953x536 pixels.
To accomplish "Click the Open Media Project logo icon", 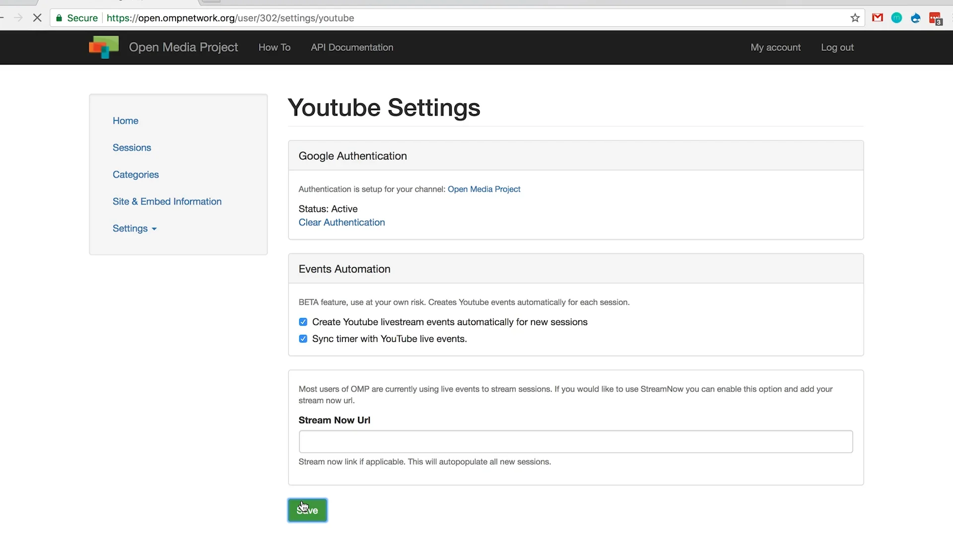I will tap(104, 47).
